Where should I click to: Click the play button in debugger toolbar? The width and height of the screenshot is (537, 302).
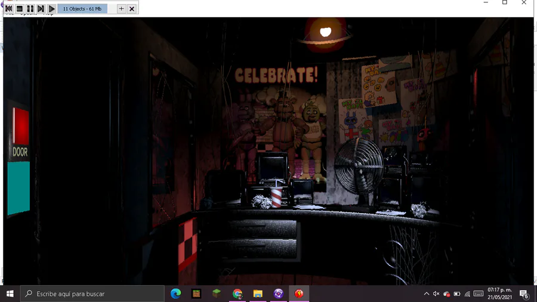[51, 8]
